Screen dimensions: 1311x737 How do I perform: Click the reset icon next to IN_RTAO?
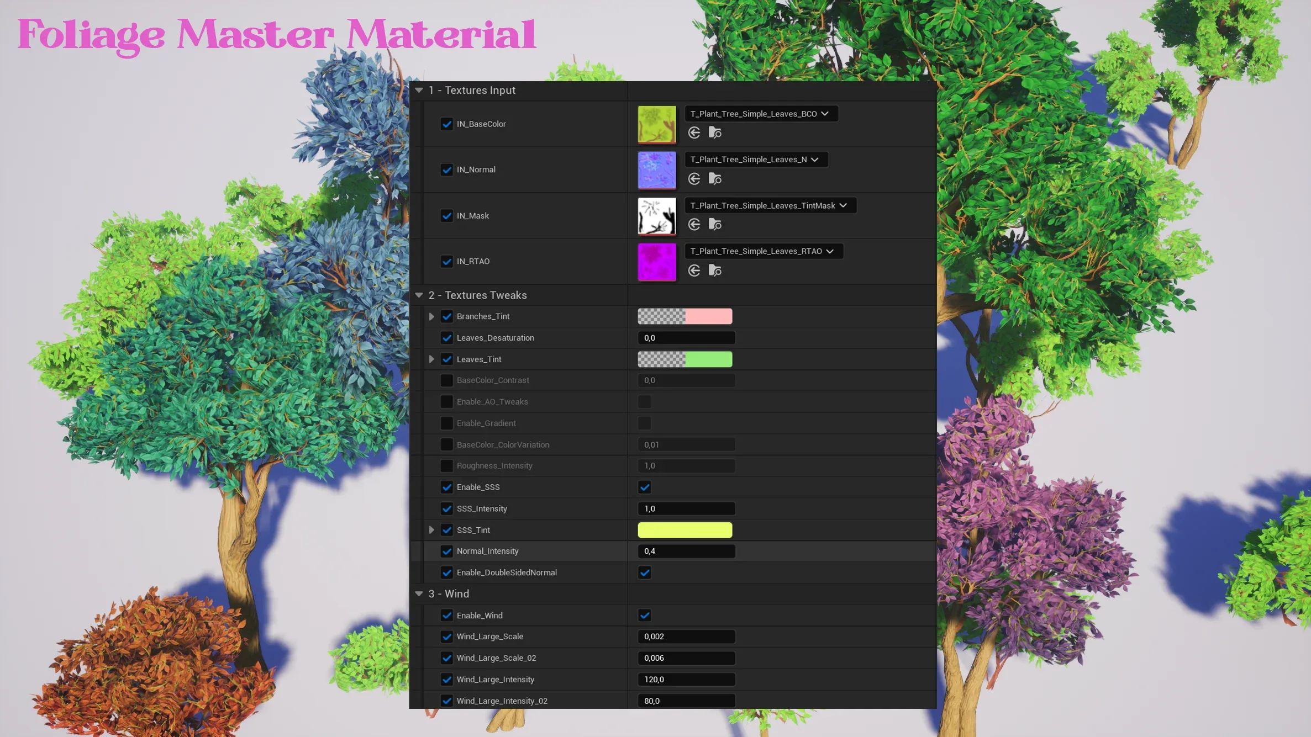693,270
